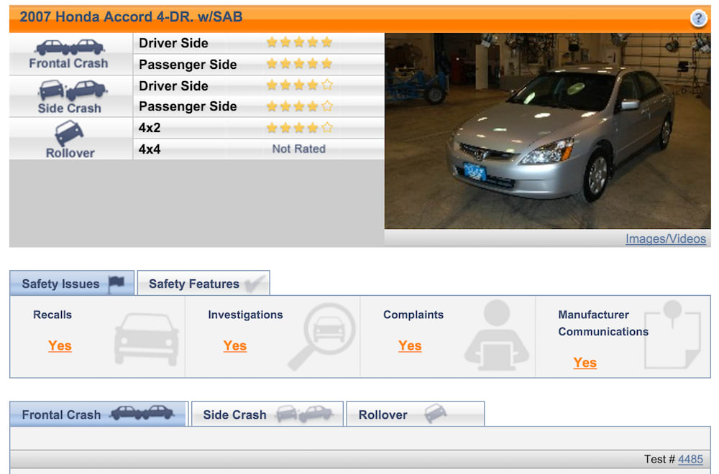Click the frontal crash Driver Side star rating
Viewport: 719px width, 474px height.
click(299, 42)
